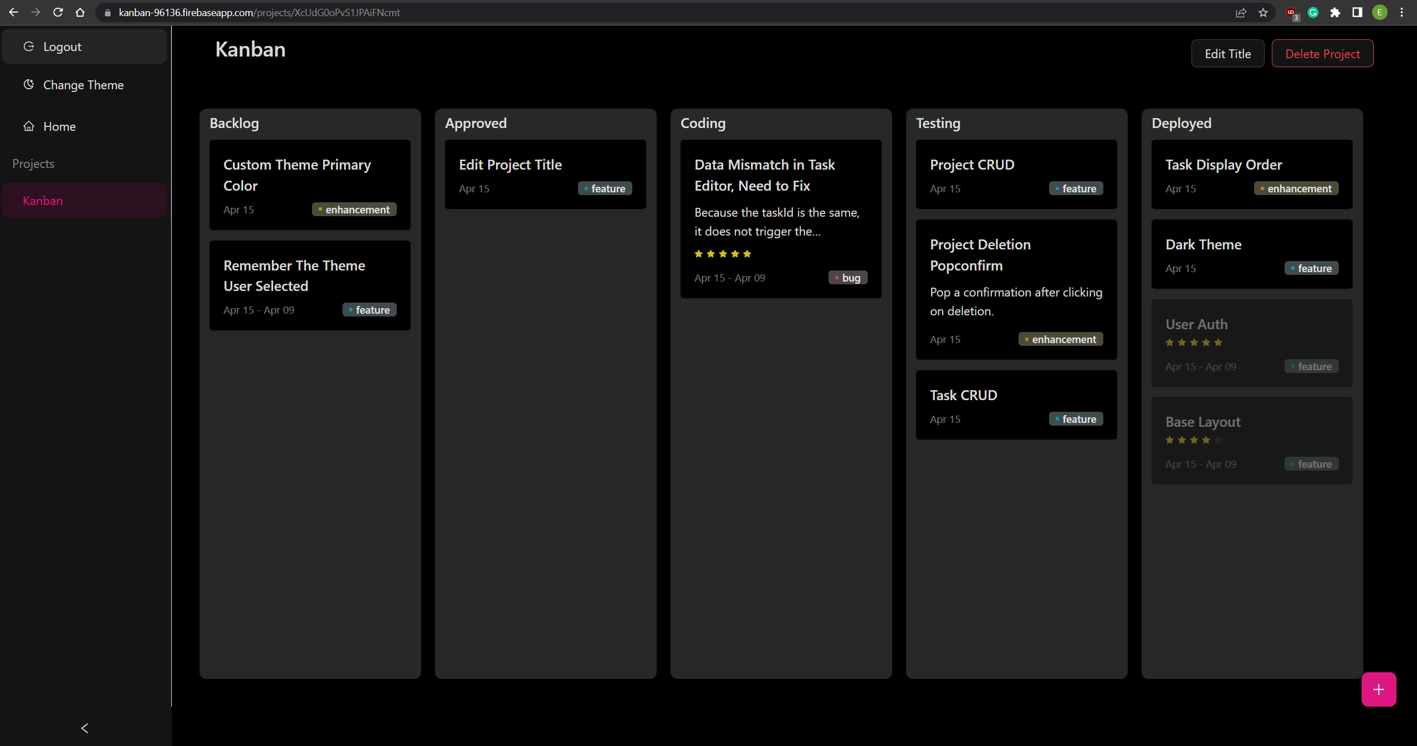
Task: Open the browser side panel
Action: pyautogui.click(x=1357, y=12)
